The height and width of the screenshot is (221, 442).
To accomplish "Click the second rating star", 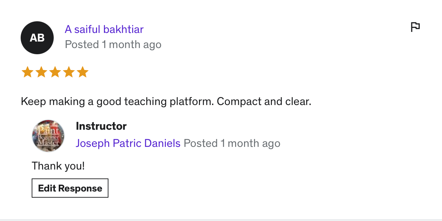I will click(41, 72).
